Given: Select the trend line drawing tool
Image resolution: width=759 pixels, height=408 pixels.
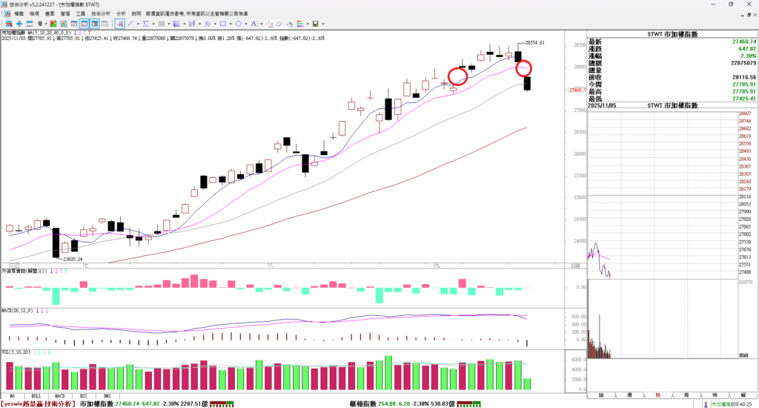Looking at the screenshot, I should 130,24.
